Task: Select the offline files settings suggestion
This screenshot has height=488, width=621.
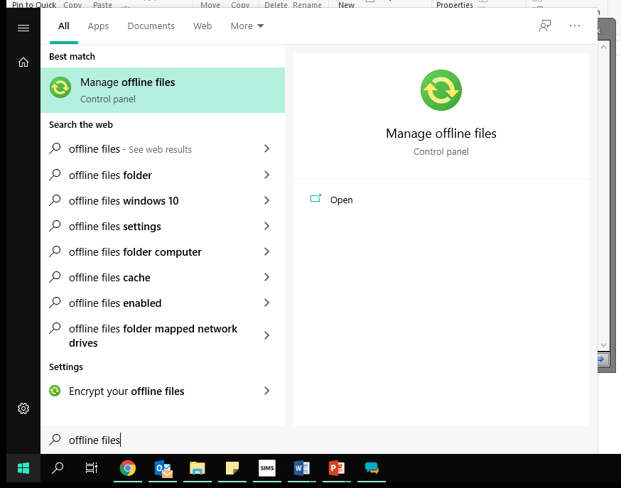Action: coord(163,226)
